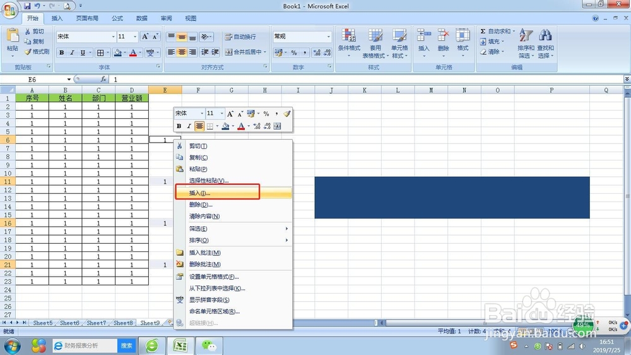Click 搜索 button in taskbar
This screenshot has width=631, height=355.
[126, 346]
